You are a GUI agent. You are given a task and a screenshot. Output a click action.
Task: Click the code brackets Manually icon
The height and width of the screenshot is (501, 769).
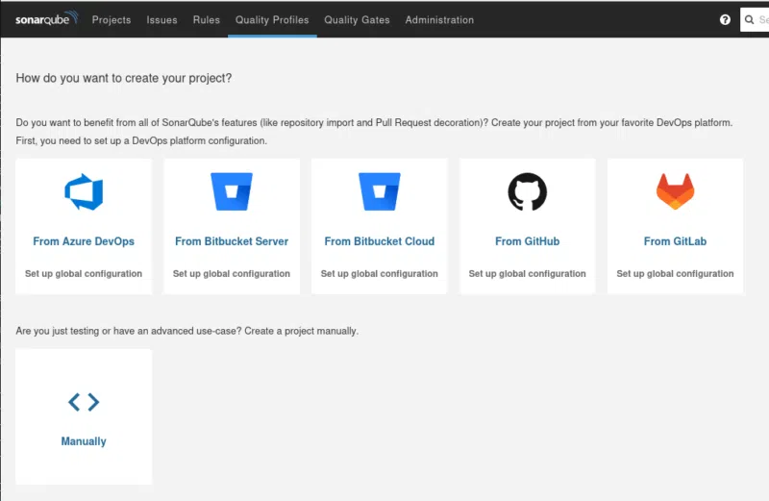84,402
